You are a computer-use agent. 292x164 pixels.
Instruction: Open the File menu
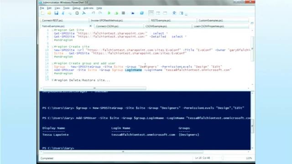point(42,8)
